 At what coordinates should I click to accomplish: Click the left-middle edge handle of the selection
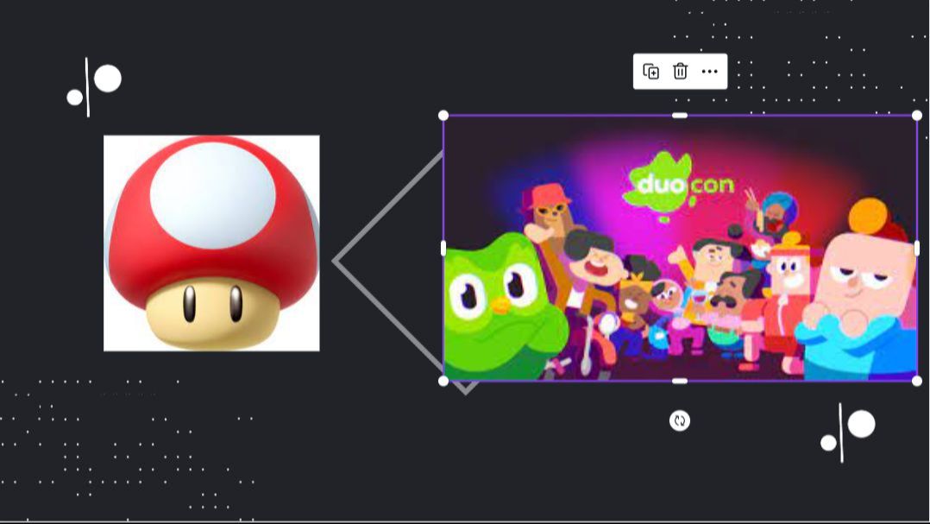(443, 248)
